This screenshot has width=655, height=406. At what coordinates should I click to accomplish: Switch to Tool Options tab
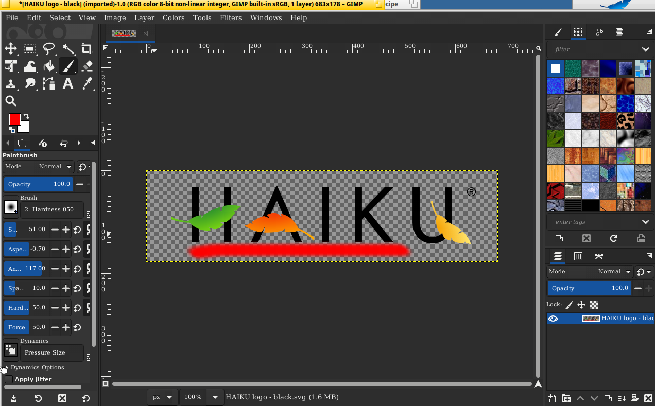pyautogui.click(x=22, y=143)
